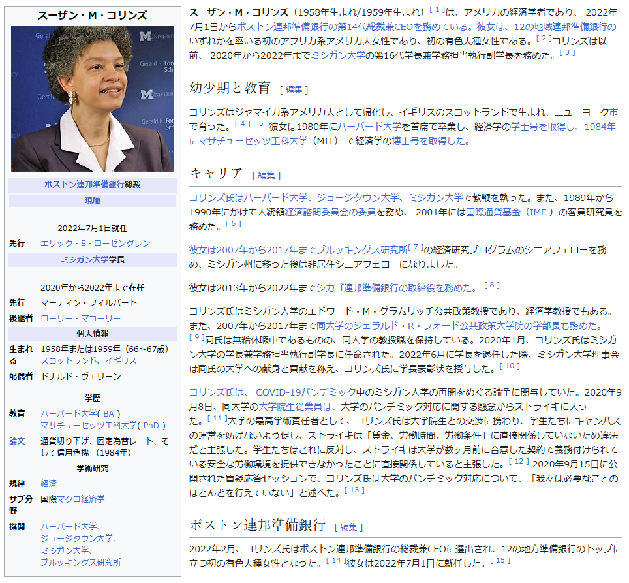The height and width of the screenshot is (583, 629).
Task: Click 個人情報 infobox section header
Action: coord(92,334)
